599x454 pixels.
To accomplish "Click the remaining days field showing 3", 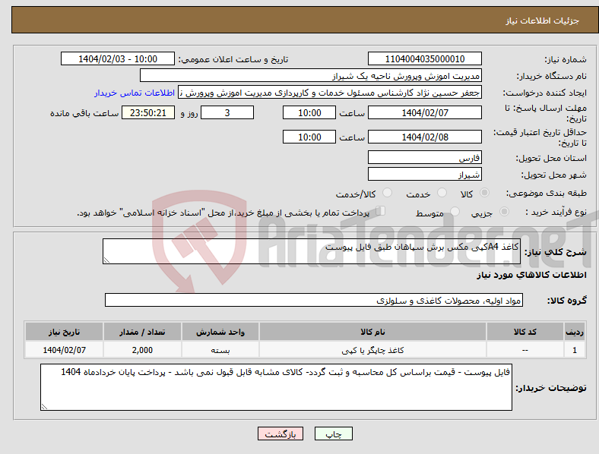I will tap(227, 112).
